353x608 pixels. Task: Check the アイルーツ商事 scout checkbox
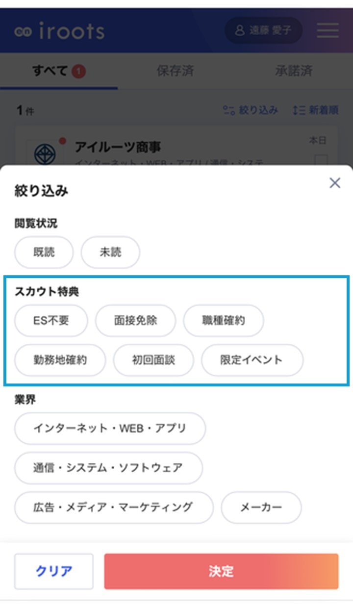coord(321,160)
